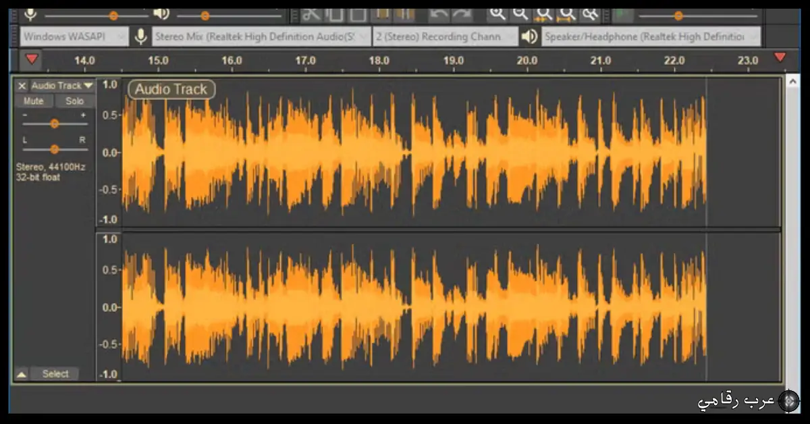Screen dimensions: 810x424
Task: Adjust the track gain slider
Action: pyautogui.click(x=54, y=124)
